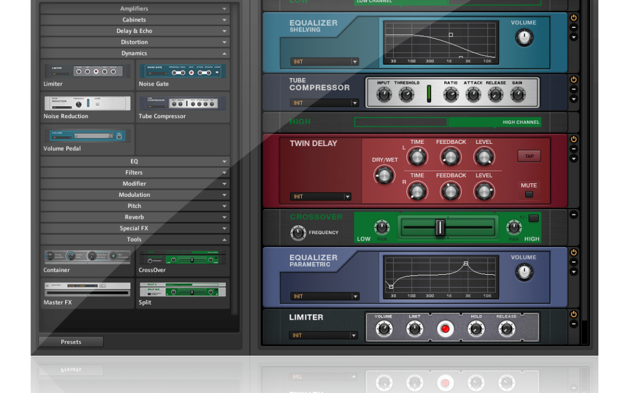Select the HIGH CHANNEL bar
The width and height of the screenshot is (629, 393).
coord(494,122)
